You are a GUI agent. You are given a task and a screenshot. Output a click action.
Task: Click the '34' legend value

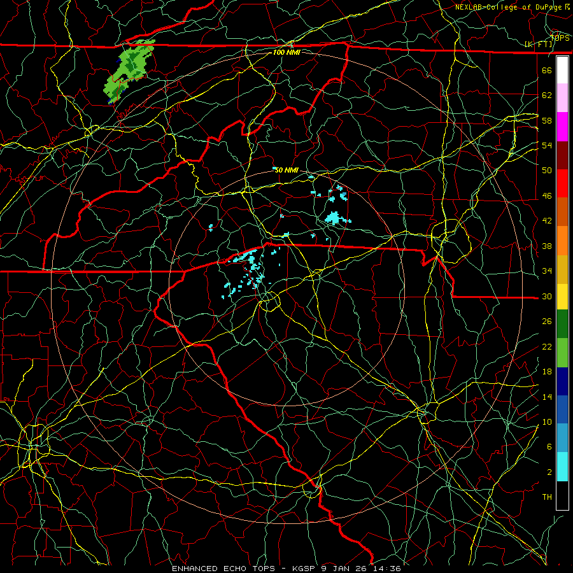click(547, 271)
